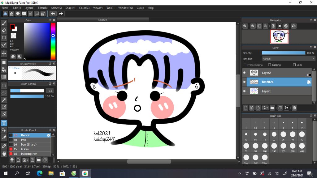The height and width of the screenshot is (178, 317).
Task: Open the Snap menu
Action: (70, 8)
